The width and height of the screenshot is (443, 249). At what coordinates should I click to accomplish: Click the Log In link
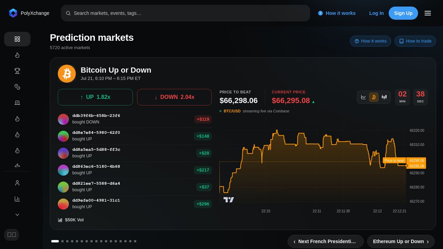377,13
